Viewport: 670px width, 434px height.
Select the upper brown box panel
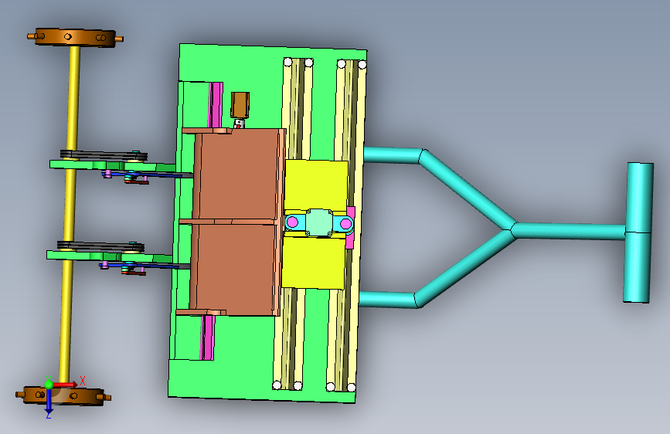pyautogui.click(x=240, y=175)
